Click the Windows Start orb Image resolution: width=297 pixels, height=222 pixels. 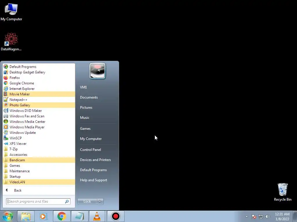point(8,216)
